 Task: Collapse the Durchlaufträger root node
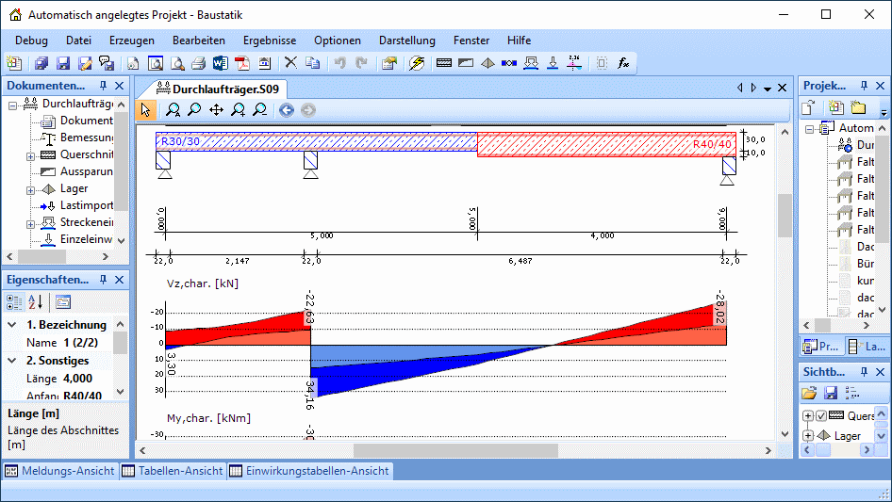[x=12, y=105]
